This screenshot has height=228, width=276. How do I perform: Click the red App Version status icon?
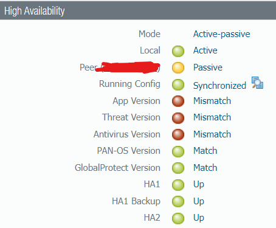point(178,101)
